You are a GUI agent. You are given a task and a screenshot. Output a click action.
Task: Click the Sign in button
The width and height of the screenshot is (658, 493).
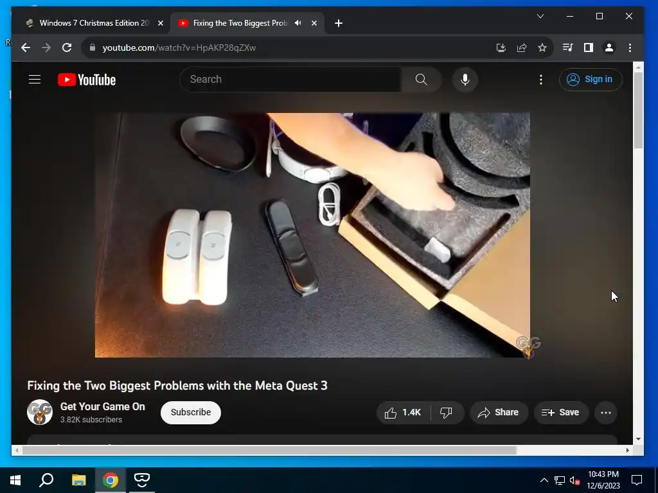591,79
